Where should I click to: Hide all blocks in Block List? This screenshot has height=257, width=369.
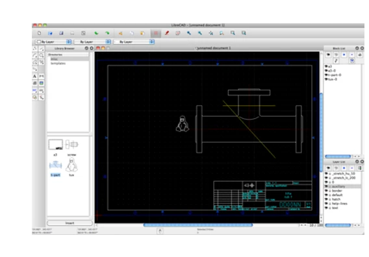(x=336, y=55)
